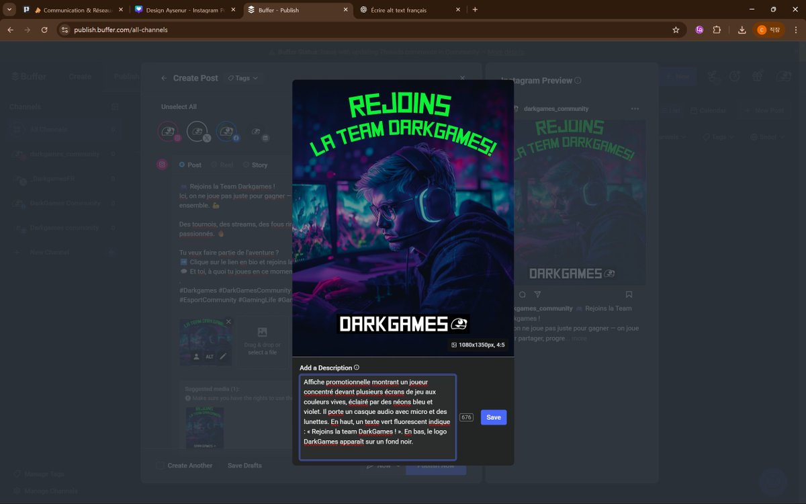Image resolution: width=806 pixels, height=504 pixels.
Task: Open a new browser tab
Action: tap(475, 10)
